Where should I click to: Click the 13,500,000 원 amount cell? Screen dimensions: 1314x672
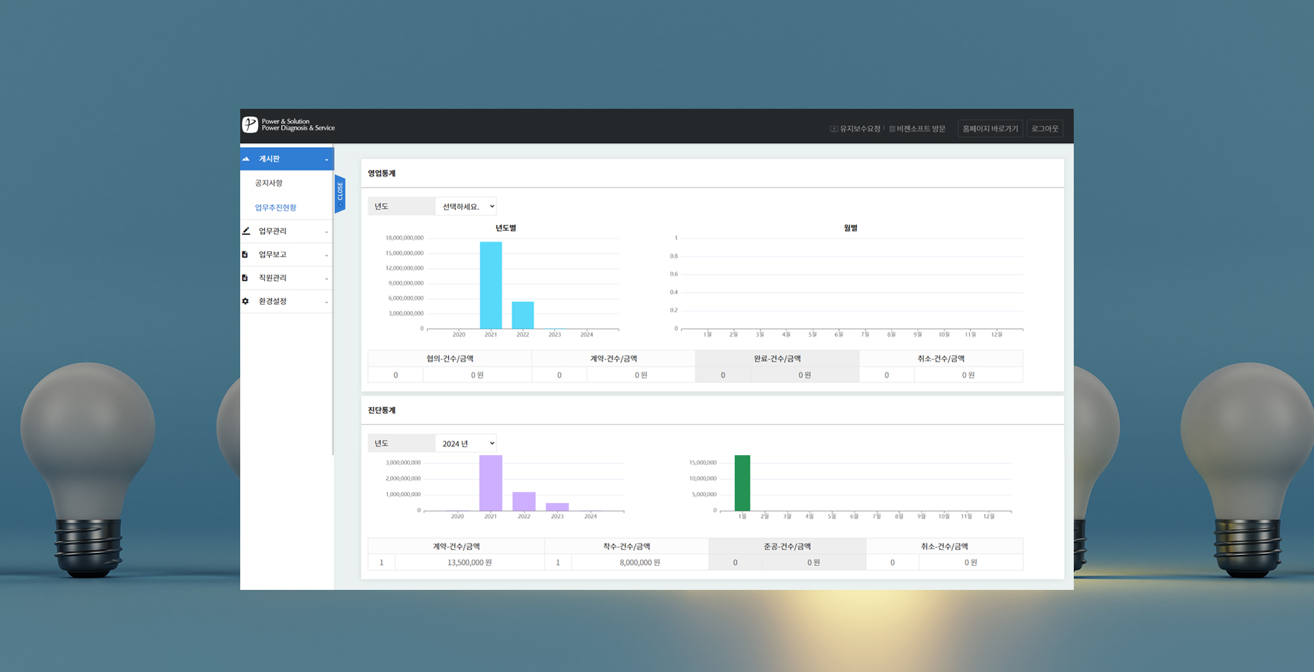(469, 563)
